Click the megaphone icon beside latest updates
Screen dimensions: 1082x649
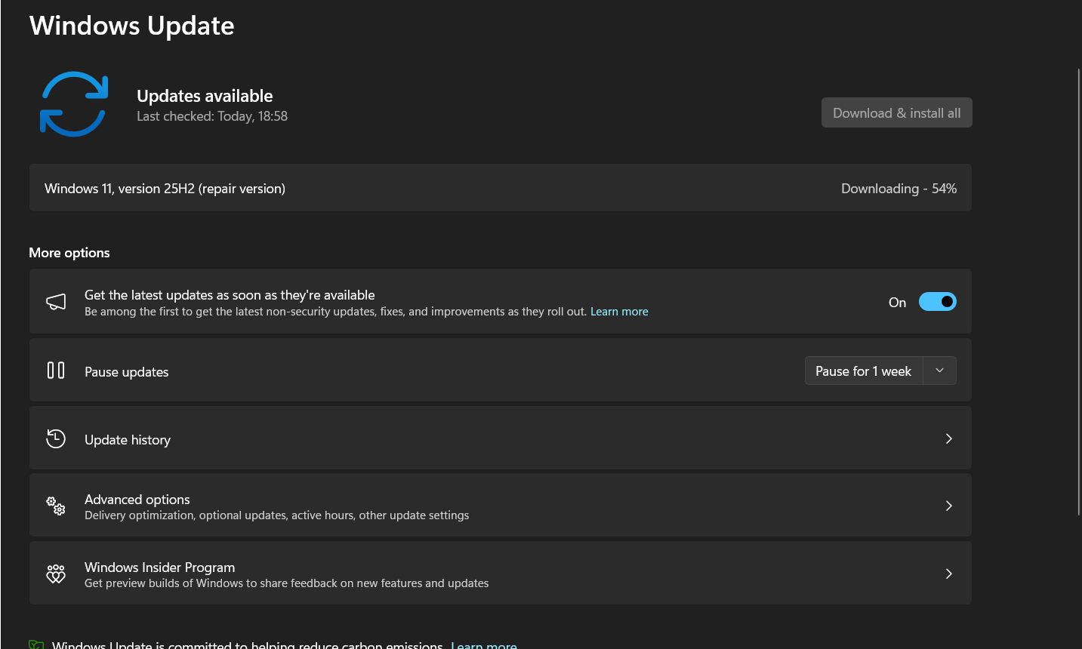(56, 302)
